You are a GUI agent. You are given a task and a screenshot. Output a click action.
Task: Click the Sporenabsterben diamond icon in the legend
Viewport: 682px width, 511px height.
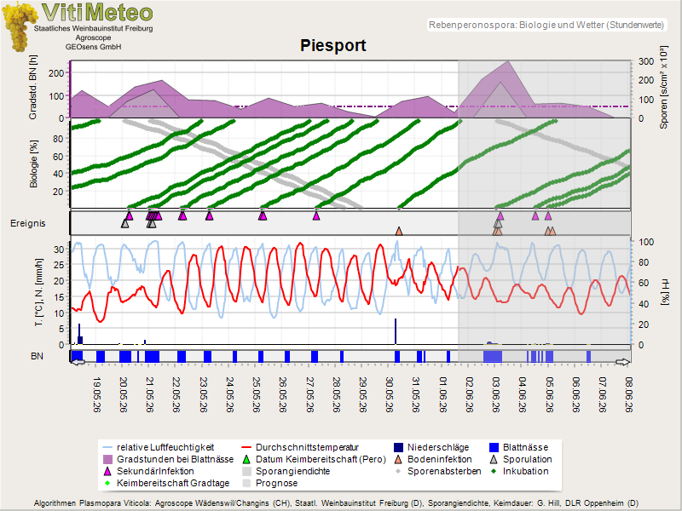398,471
